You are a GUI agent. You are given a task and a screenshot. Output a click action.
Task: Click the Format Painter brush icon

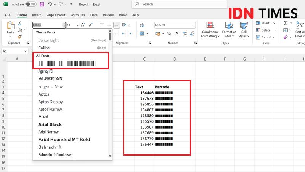20,37
